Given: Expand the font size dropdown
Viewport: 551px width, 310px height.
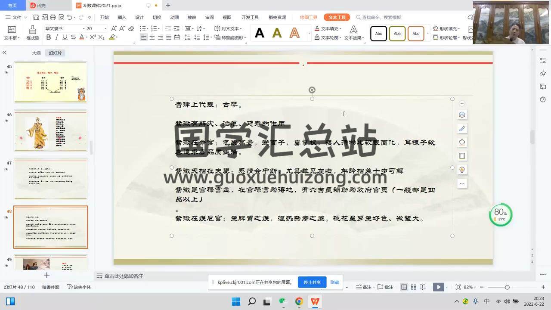Looking at the screenshot, I should (x=105, y=28).
